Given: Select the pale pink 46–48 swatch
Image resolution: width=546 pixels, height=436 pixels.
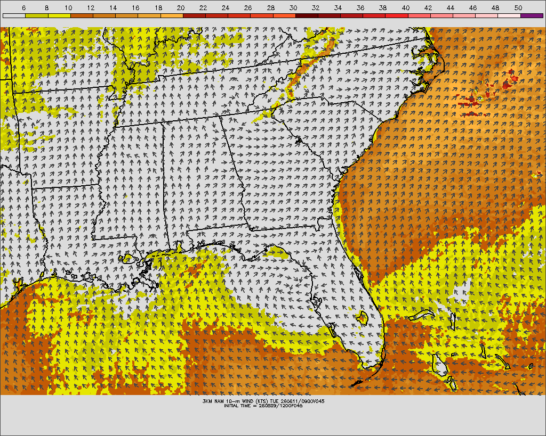Looking at the screenshot, I should (x=487, y=15).
